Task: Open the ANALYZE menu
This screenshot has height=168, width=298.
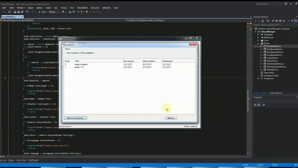Action: (x=95, y=8)
